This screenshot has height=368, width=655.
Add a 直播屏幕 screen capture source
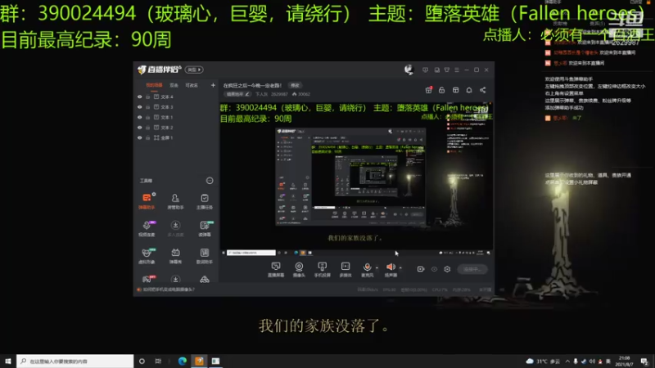[x=276, y=270]
